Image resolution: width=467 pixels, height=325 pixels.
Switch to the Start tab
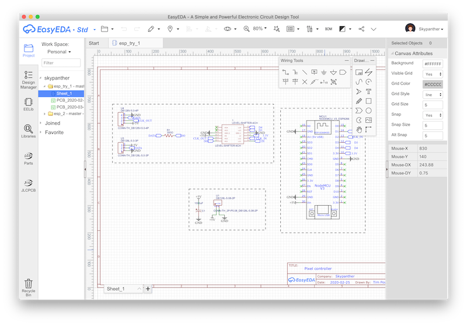94,43
